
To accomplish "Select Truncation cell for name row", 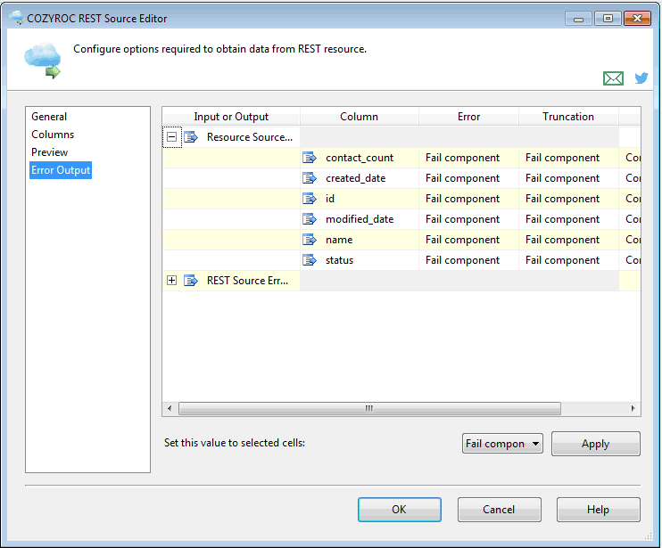I will pos(568,240).
